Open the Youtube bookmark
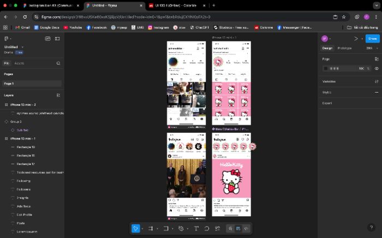Viewport: 382px width, 238px height. coord(73,28)
